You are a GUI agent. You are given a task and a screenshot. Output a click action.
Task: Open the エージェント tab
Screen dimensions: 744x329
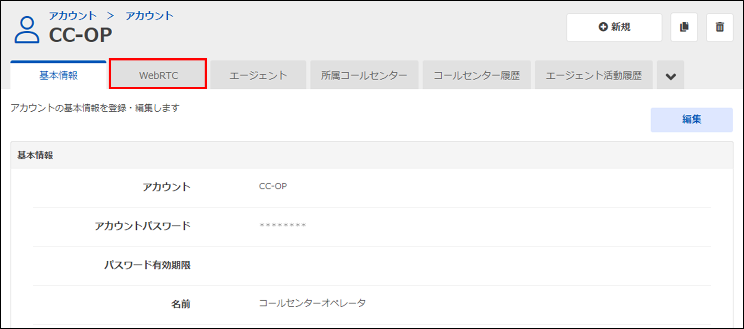[258, 75]
